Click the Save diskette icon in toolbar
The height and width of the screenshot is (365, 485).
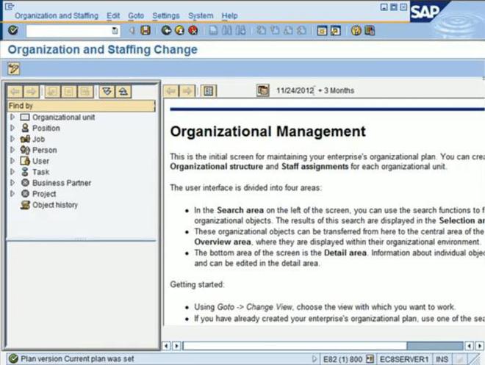(145, 30)
